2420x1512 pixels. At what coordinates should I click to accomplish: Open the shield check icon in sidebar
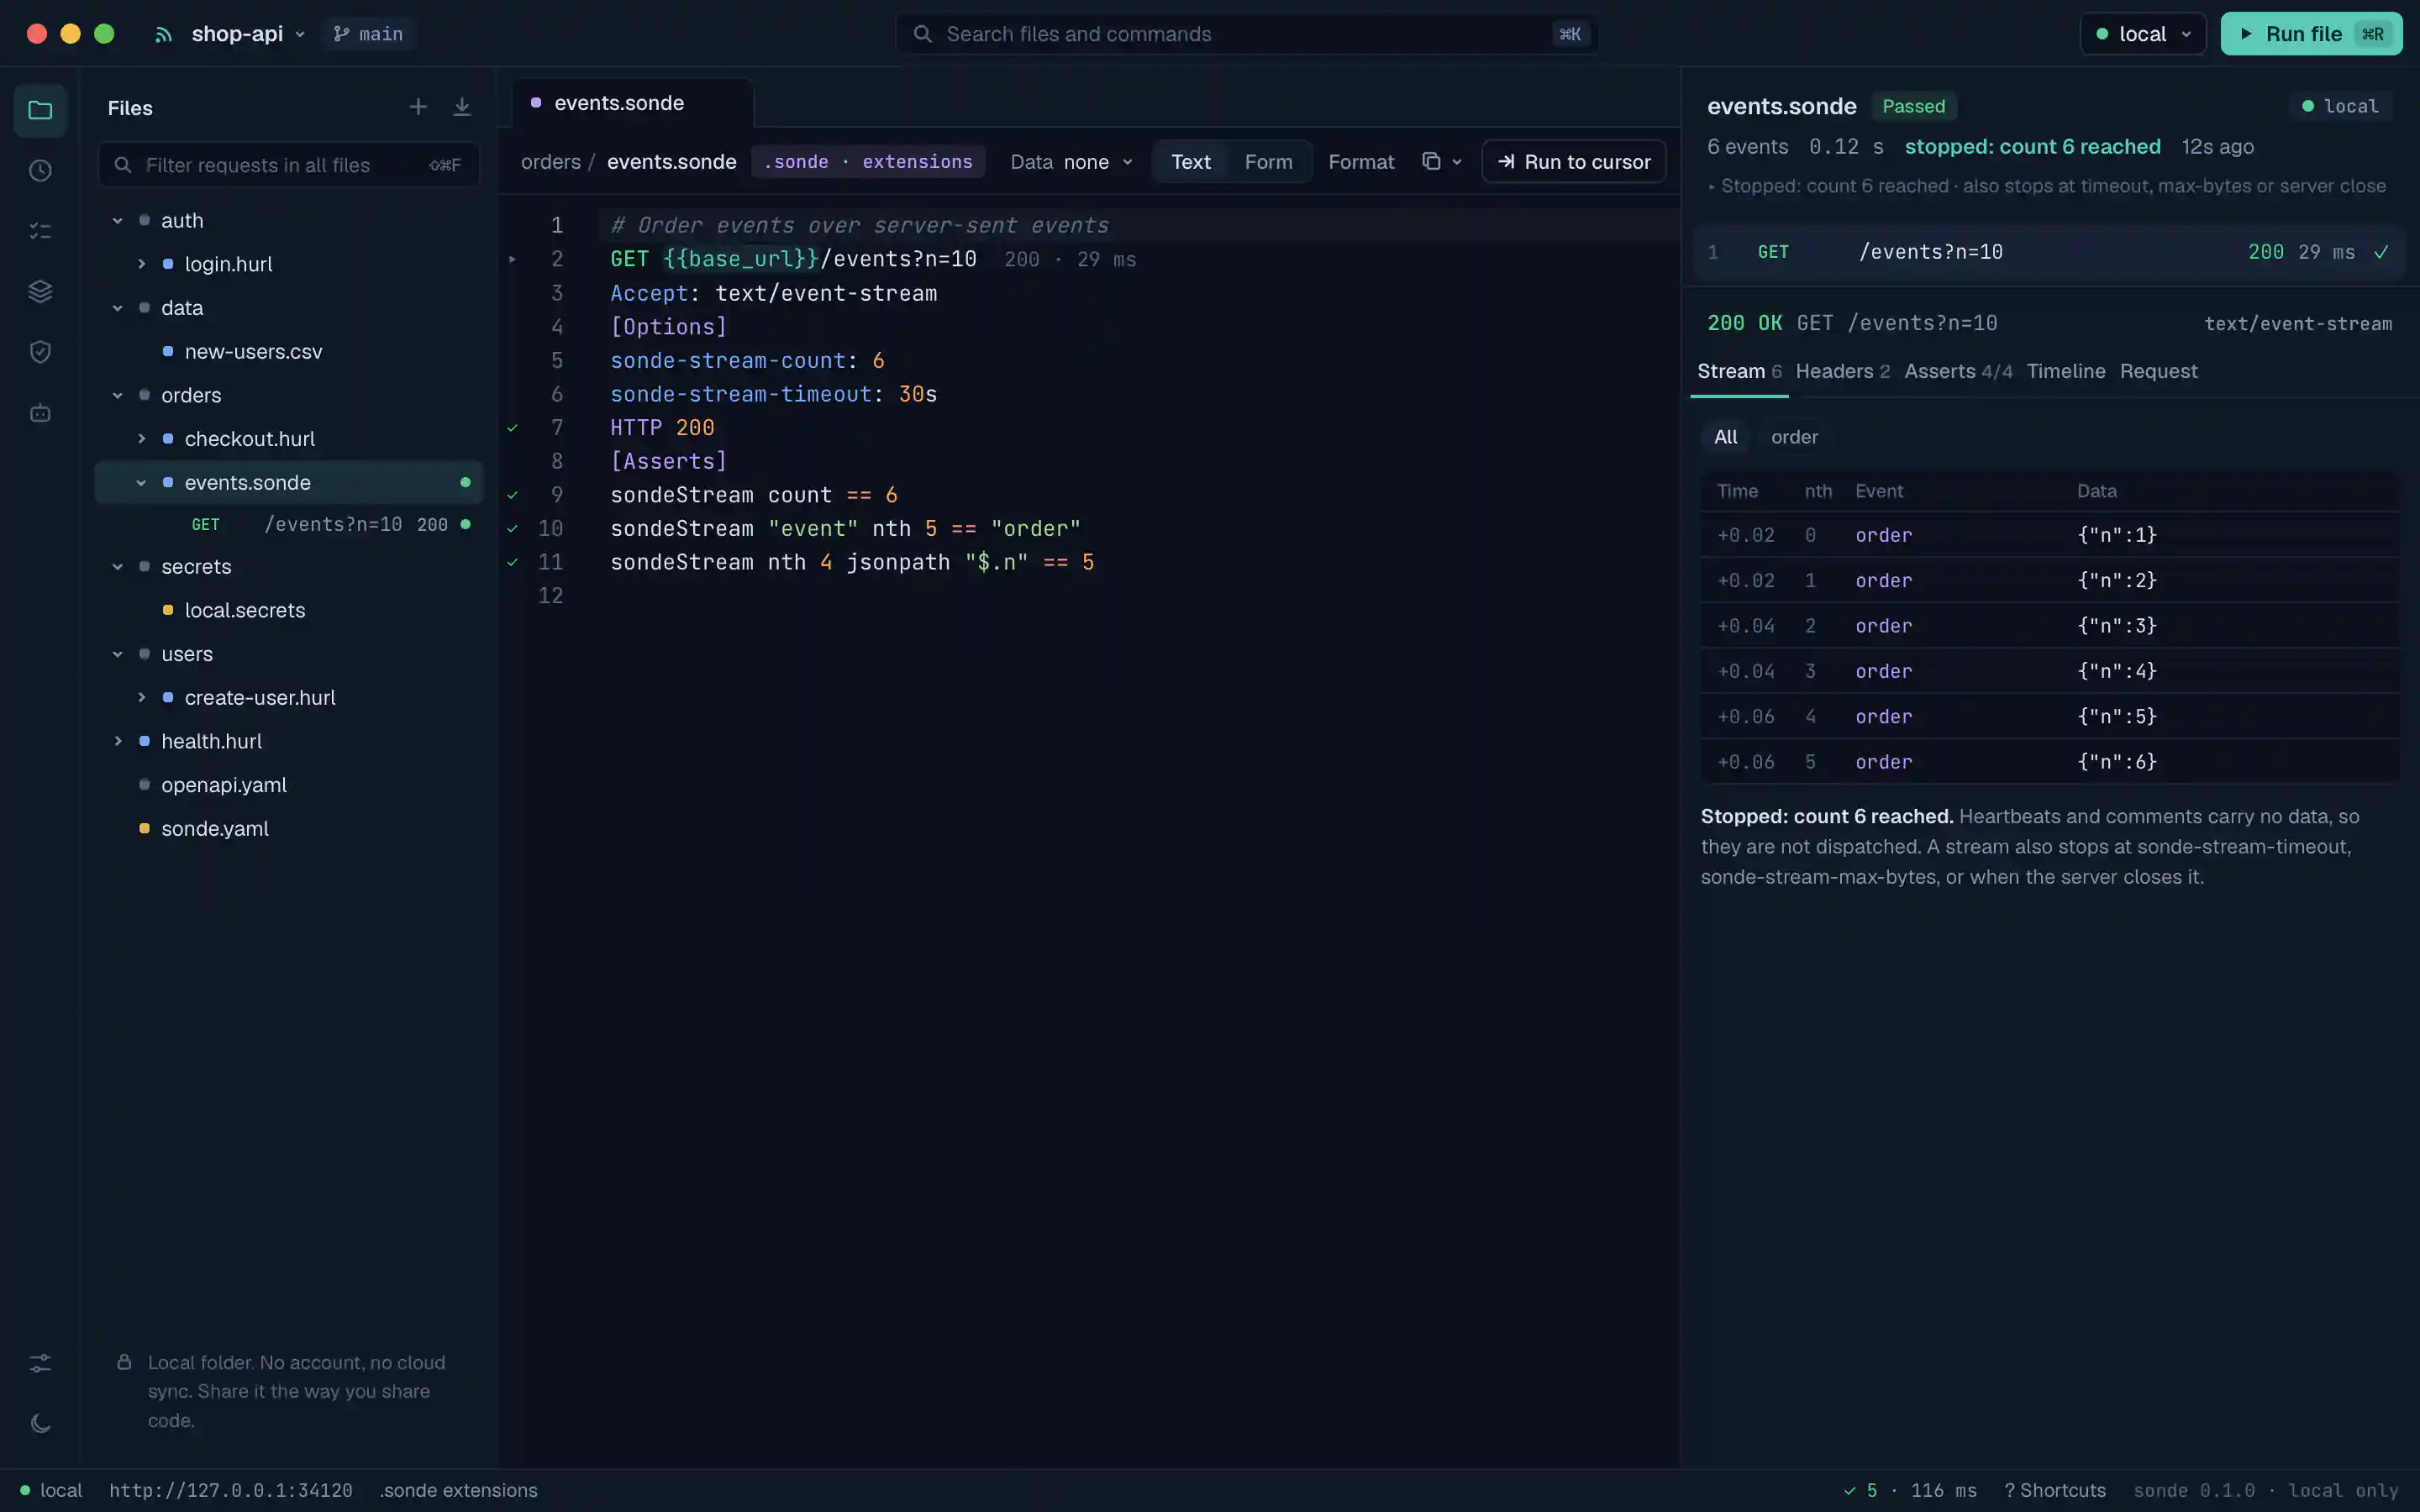coord(40,352)
